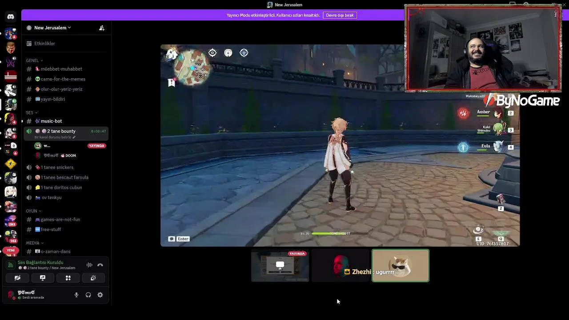Click the invite people icon

tap(102, 28)
